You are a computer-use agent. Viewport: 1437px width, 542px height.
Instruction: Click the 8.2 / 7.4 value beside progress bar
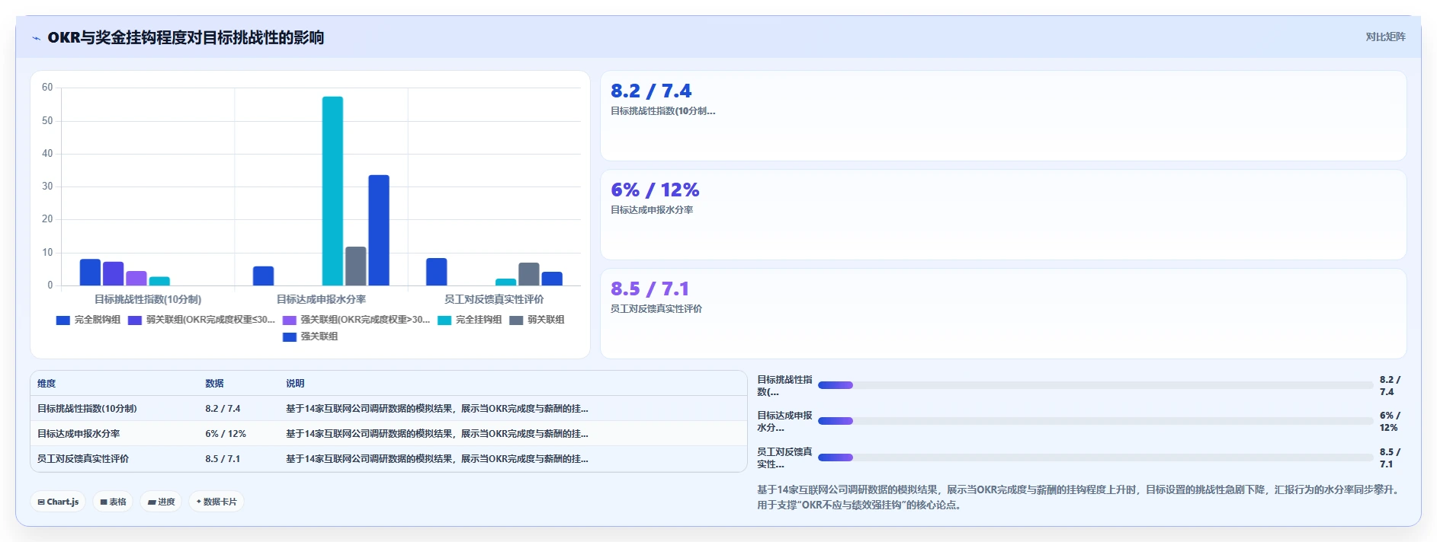(1390, 386)
